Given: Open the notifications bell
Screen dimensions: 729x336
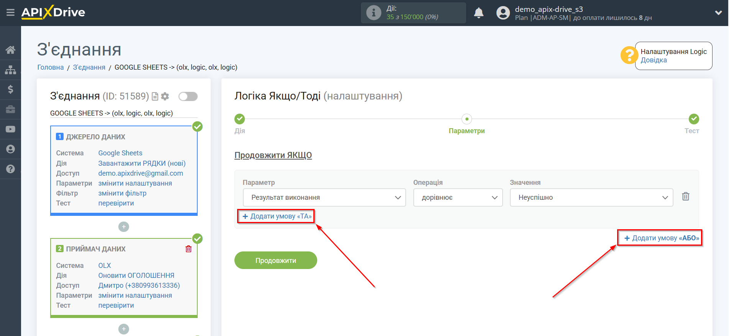Looking at the screenshot, I should [x=479, y=13].
